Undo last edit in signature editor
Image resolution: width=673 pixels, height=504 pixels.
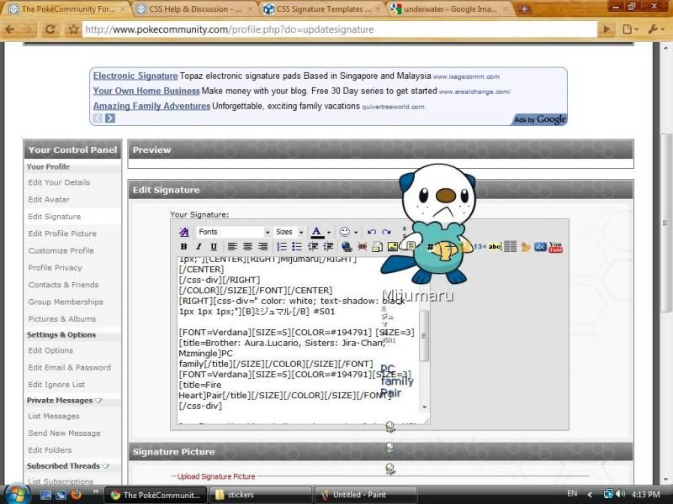(x=372, y=232)
